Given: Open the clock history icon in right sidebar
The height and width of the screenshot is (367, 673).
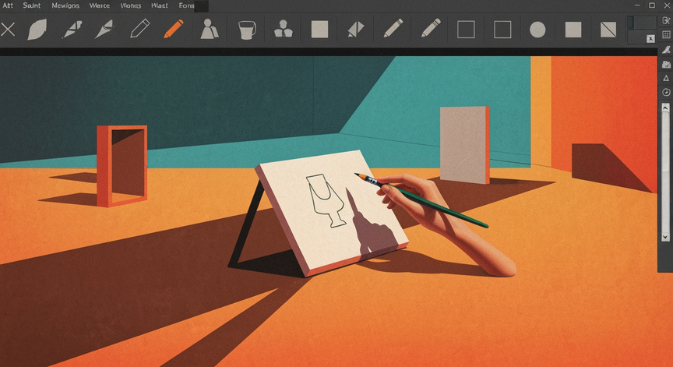Looking at the screenshot, I should [666, 92].
